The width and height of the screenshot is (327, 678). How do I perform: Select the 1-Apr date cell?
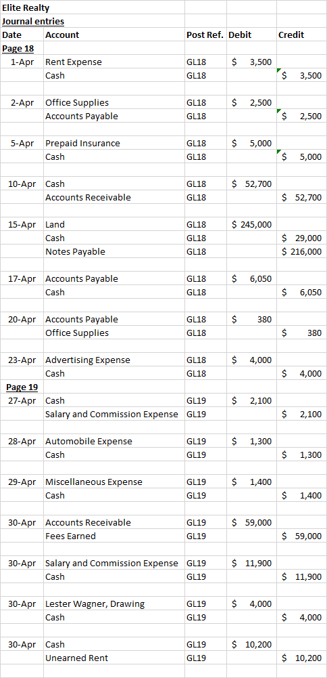click(x=22, y=62)
